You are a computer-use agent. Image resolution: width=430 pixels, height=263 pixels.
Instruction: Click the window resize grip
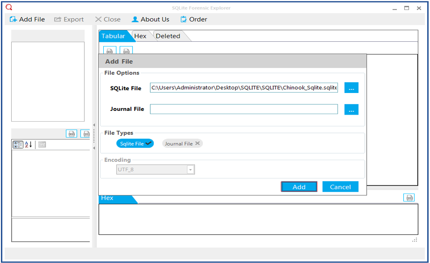(415, 240)
